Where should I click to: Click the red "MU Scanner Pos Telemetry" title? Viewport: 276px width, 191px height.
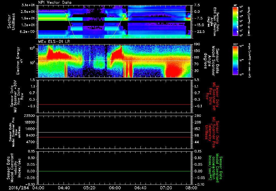coord(212,132)
